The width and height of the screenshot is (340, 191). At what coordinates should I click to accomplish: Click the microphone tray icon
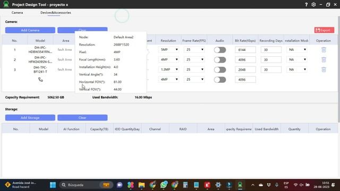277,185
